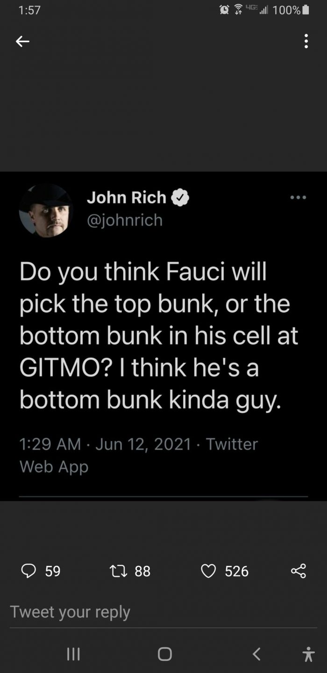Image resolution: width=327 pixels, height=673 pixels.
Task: Tap the battery 100% indicator in status bar
Action: coord(291,10)
